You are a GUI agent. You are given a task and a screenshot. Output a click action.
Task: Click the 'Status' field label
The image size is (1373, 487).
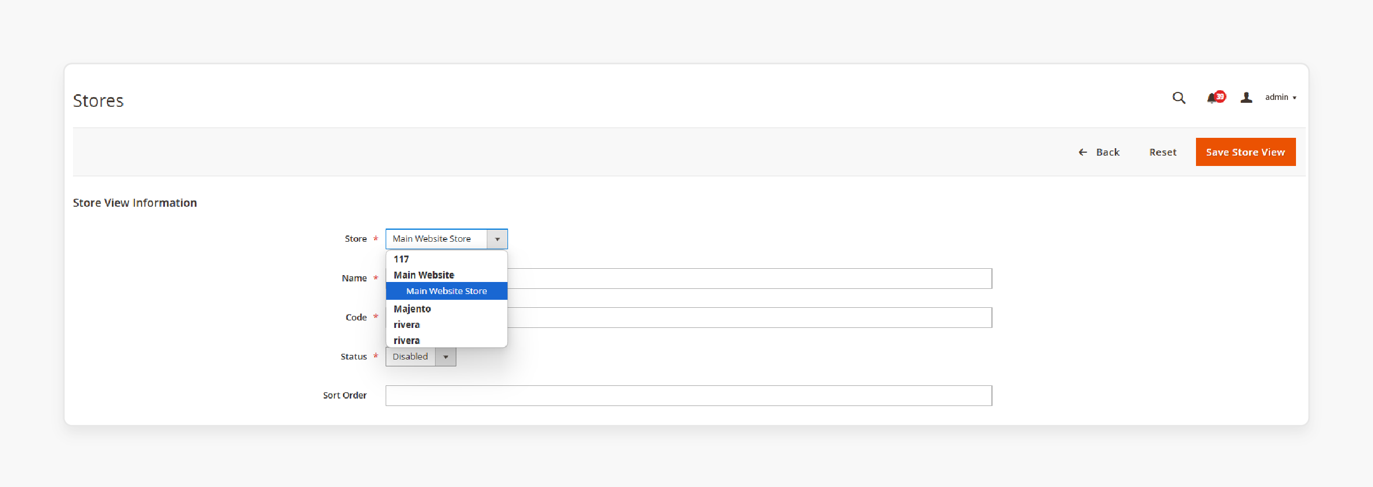pos(353,357)
